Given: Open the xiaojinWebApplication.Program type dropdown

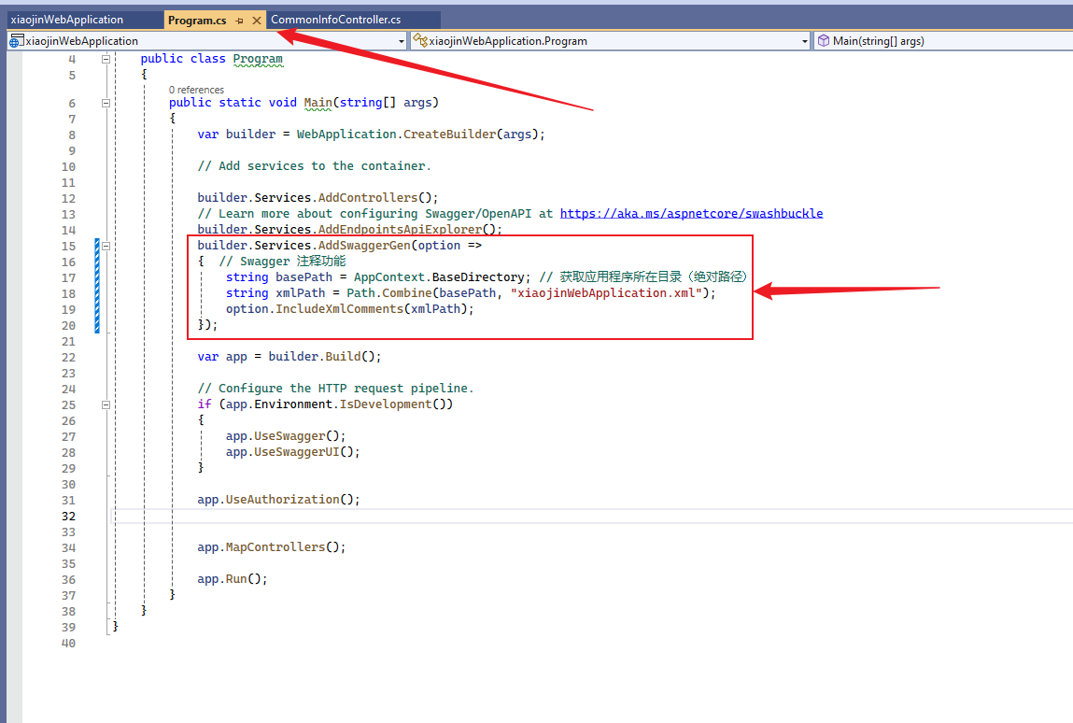Looking at the screenshot, I should (x=805, y=40).
